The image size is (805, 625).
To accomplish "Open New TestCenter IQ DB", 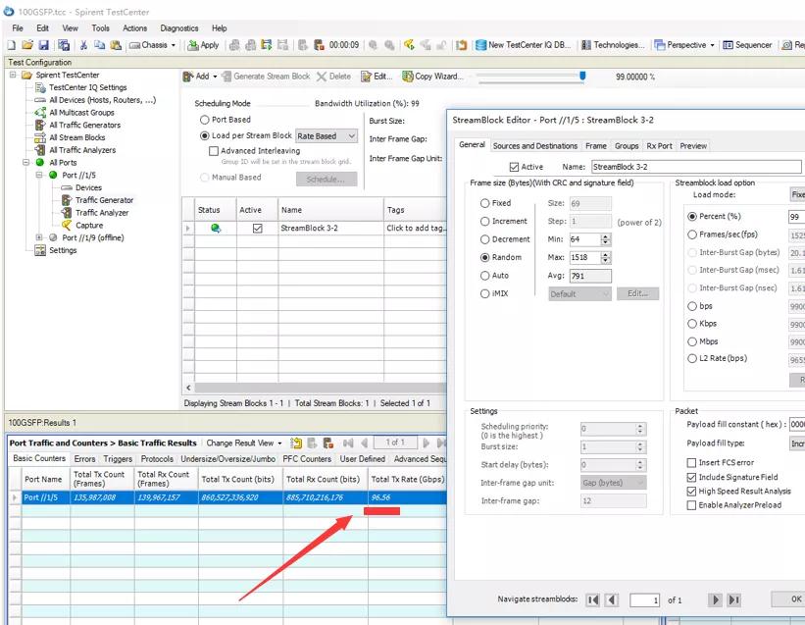I will tap(524, 45).
